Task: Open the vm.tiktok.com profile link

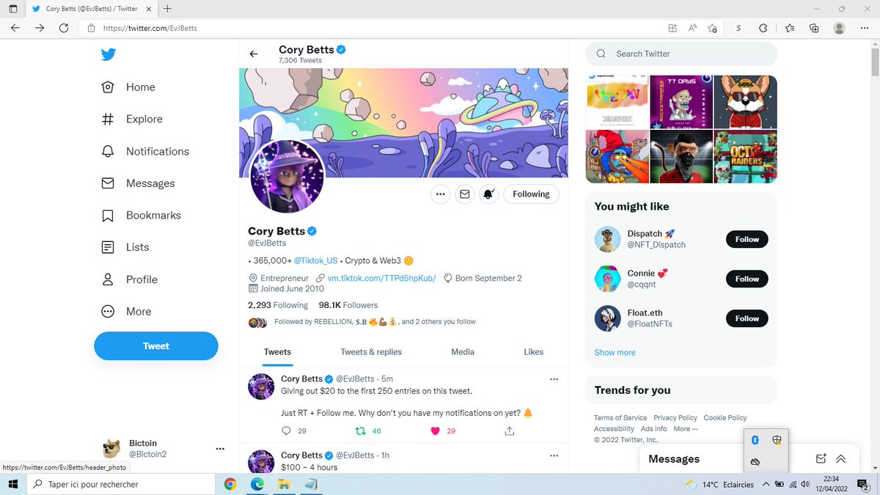Action: [381, 279]
